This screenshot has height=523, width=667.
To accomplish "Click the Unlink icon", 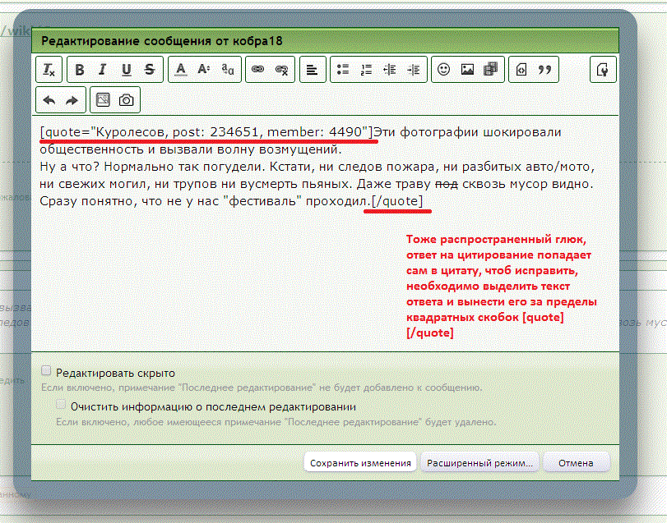I will 281,71.
